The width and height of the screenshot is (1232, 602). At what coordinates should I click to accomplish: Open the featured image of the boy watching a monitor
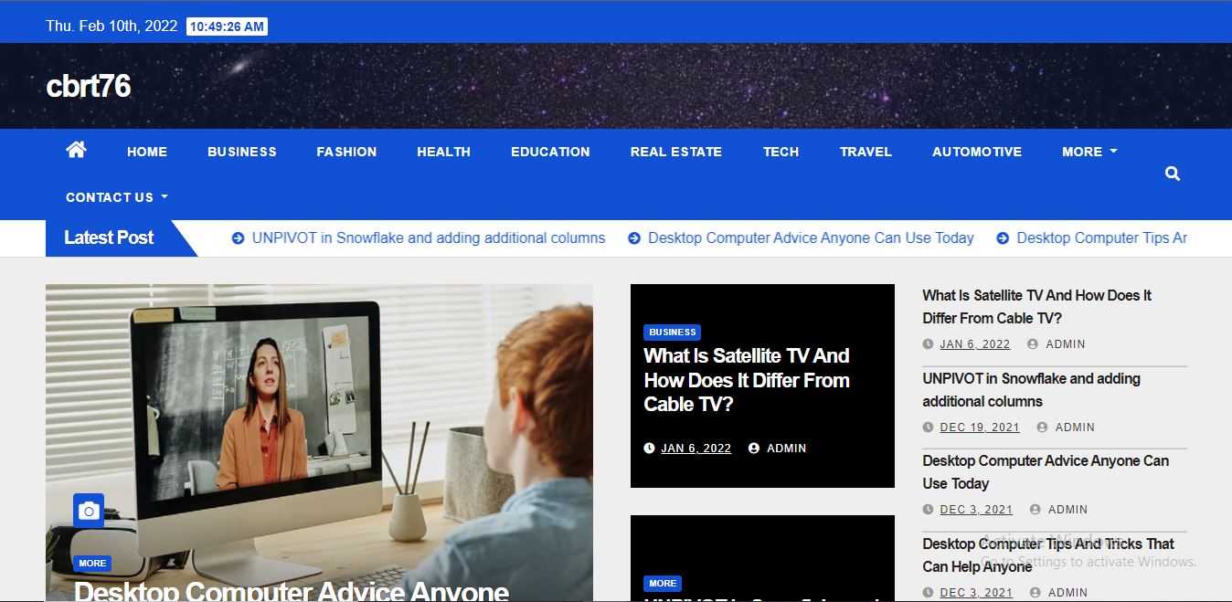(319, 442)
